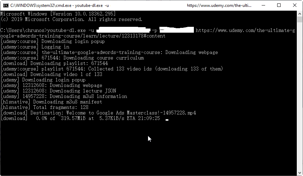Click the Destination mp4 filename line
This screenshot has width=303, height=176.
tap(98, 113)
